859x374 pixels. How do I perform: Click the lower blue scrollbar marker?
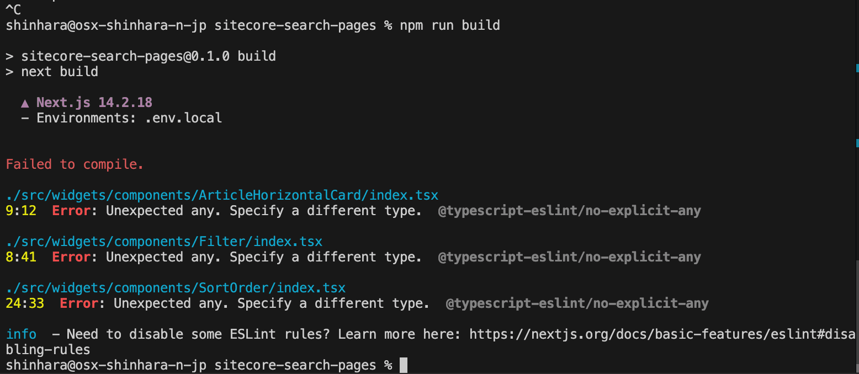[857, 143]
